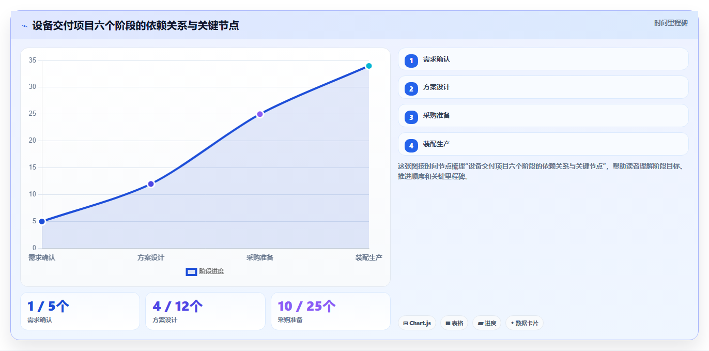This screenshot has width=709, height=351.
Task: Select the 采购准备 data point on chart
Action: [260, 114]
